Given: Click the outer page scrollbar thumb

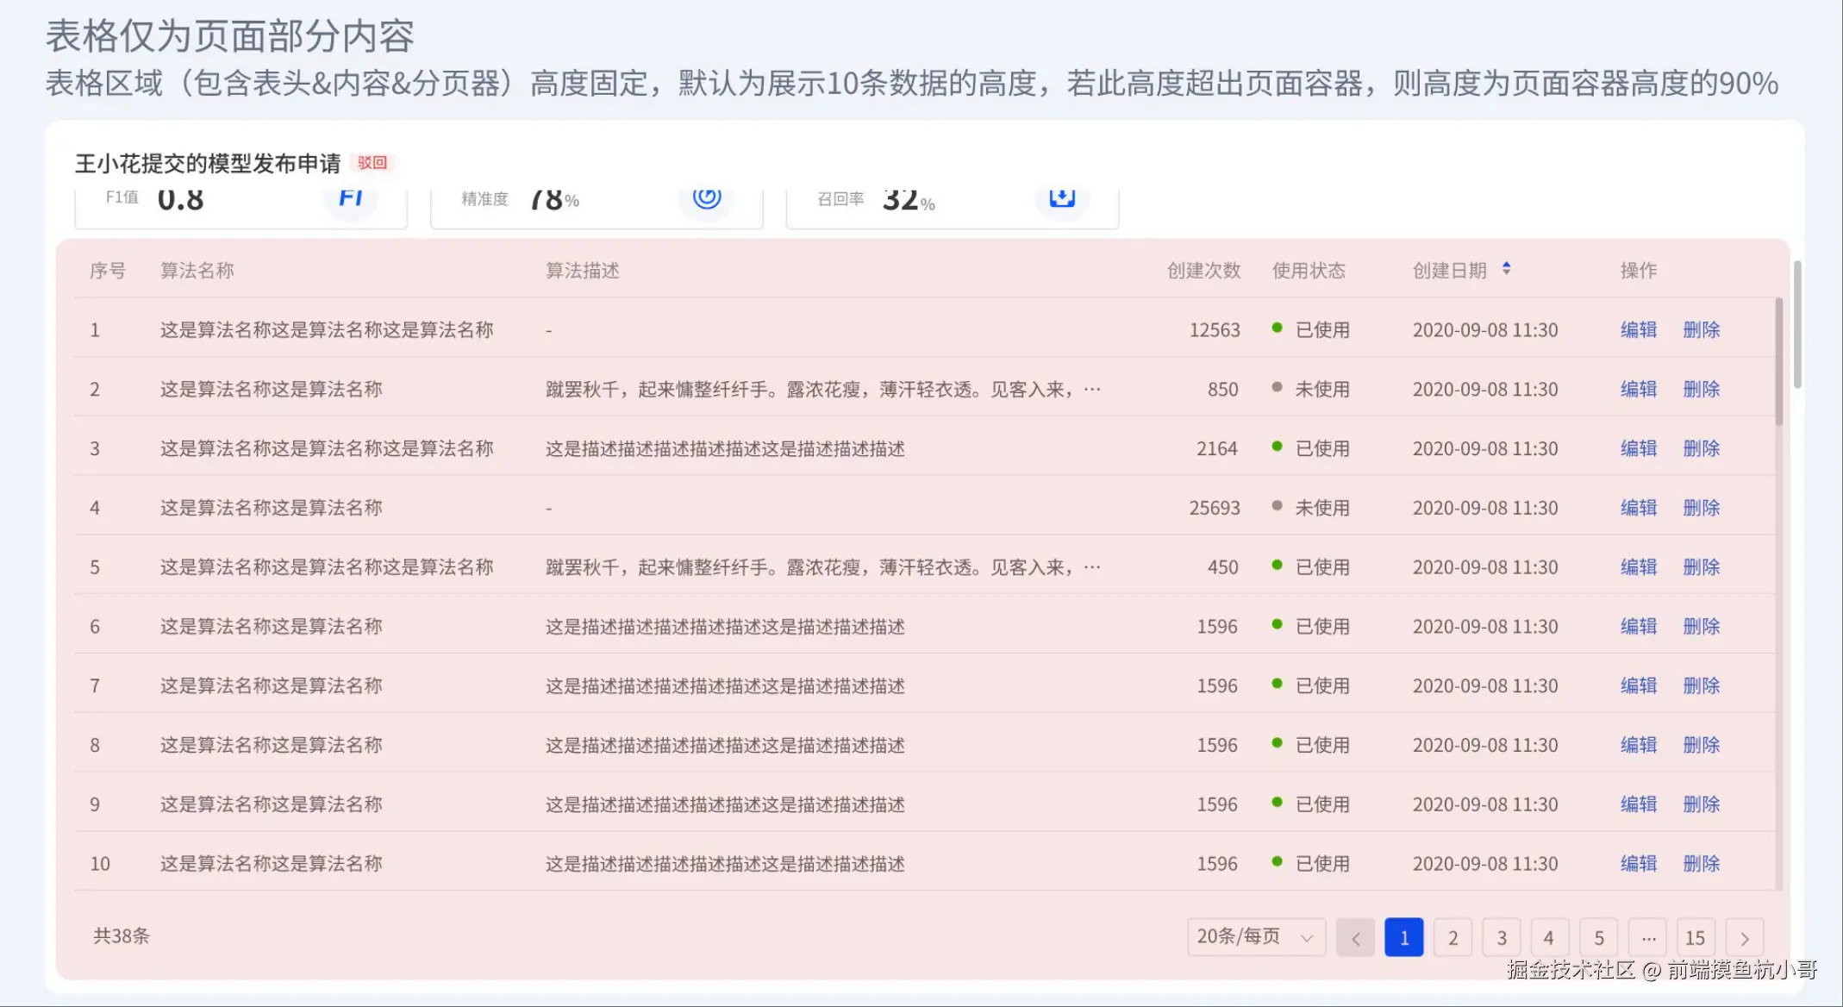Looking at the screenshot, I should [x=1797, y=323].
